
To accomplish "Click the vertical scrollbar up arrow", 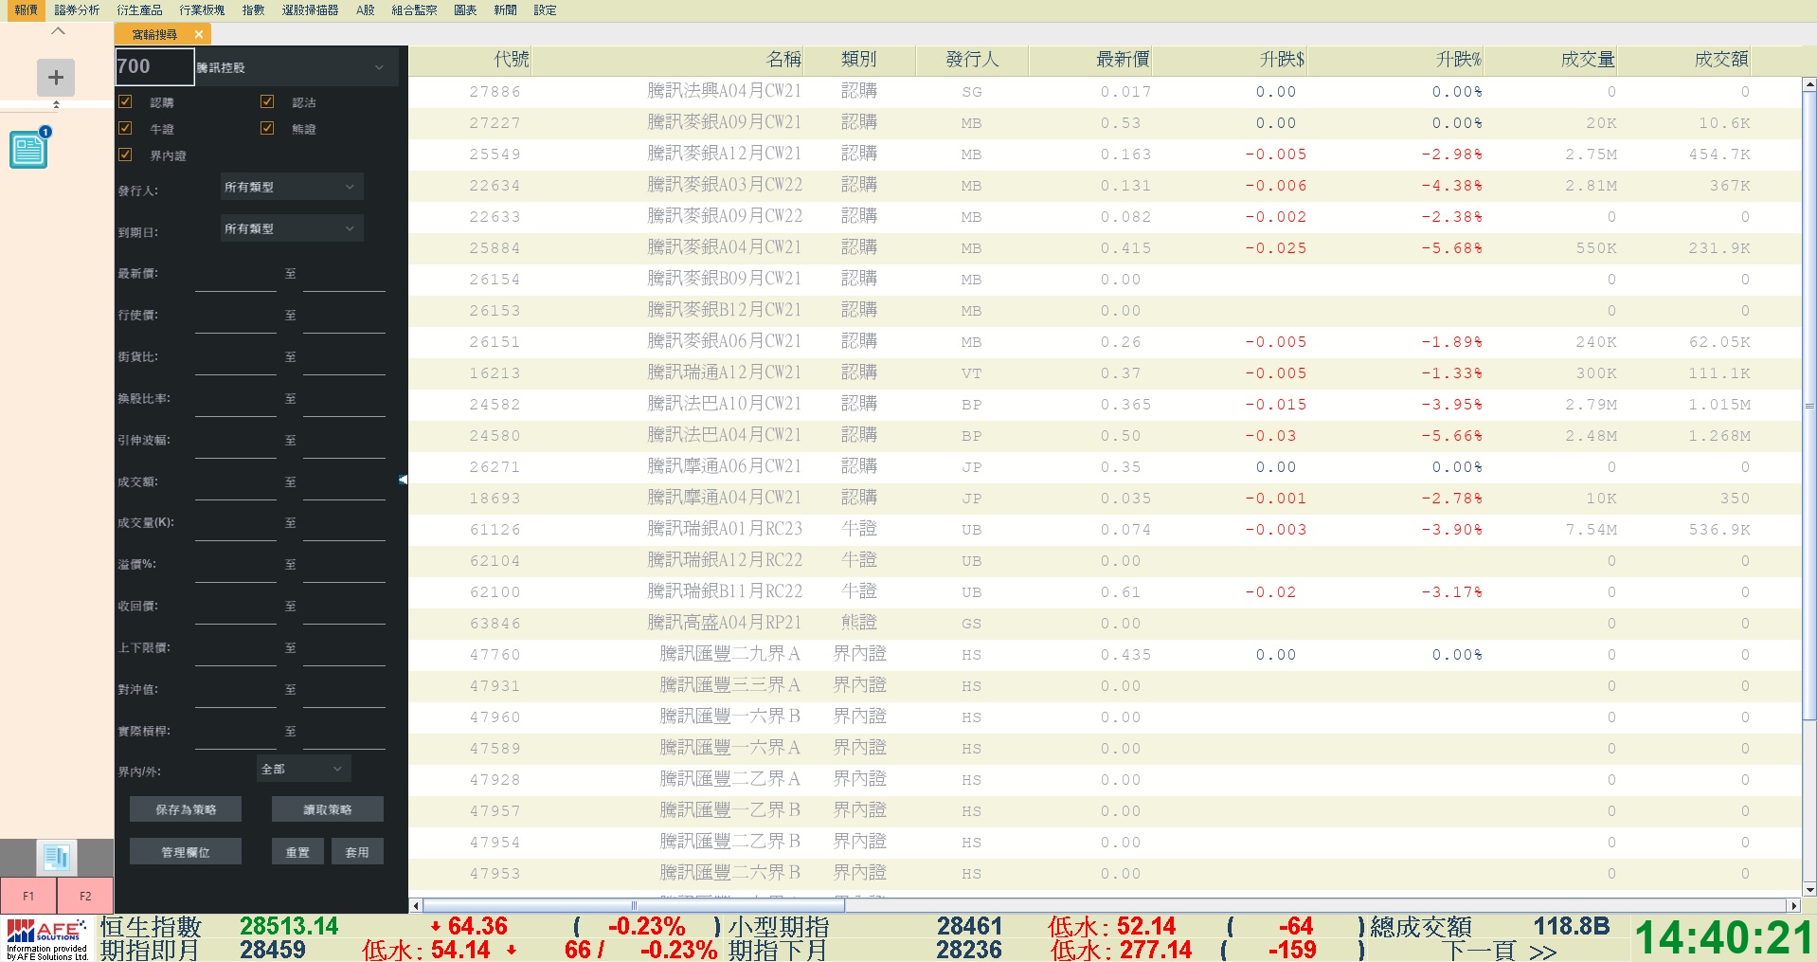I will pyautogui.click(x=1809, y=84).
